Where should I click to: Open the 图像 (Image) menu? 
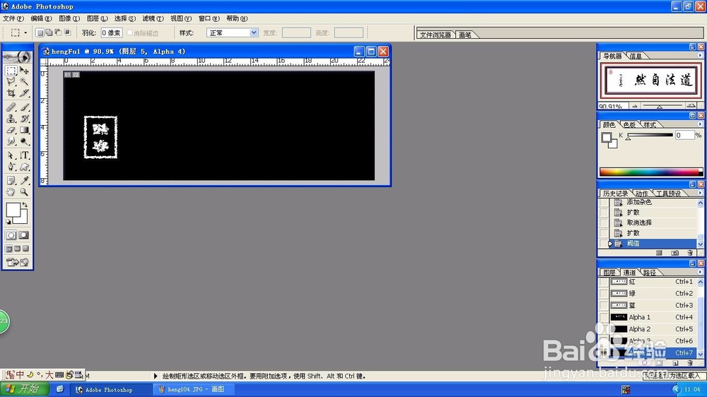(69, 18)
